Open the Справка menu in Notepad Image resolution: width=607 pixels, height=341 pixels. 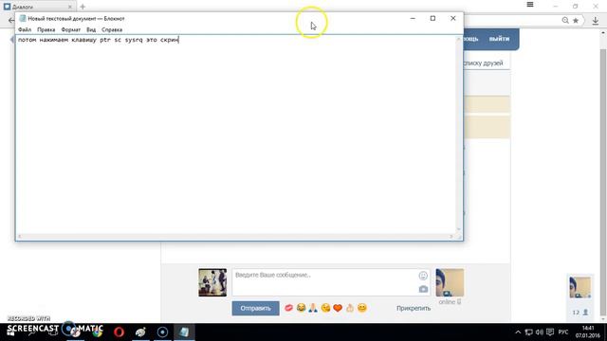click(x=112, y=29)
